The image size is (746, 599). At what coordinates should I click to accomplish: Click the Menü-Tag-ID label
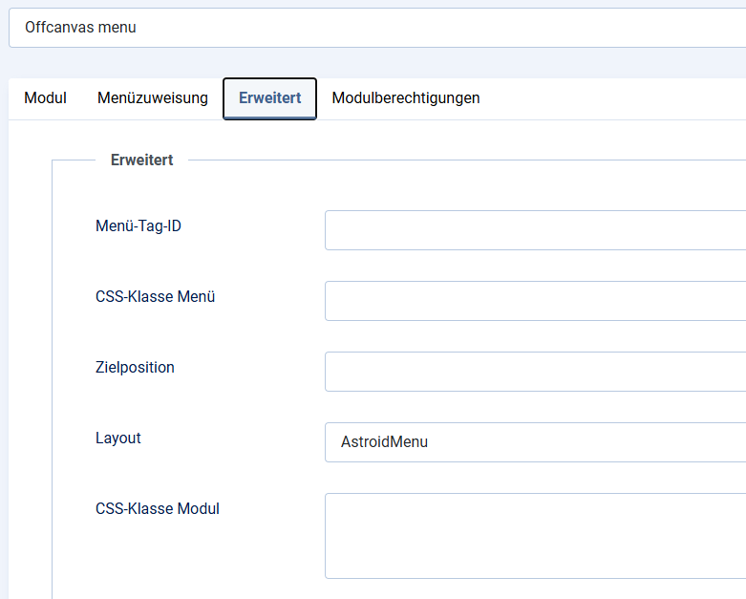click(x=139, y=225)
